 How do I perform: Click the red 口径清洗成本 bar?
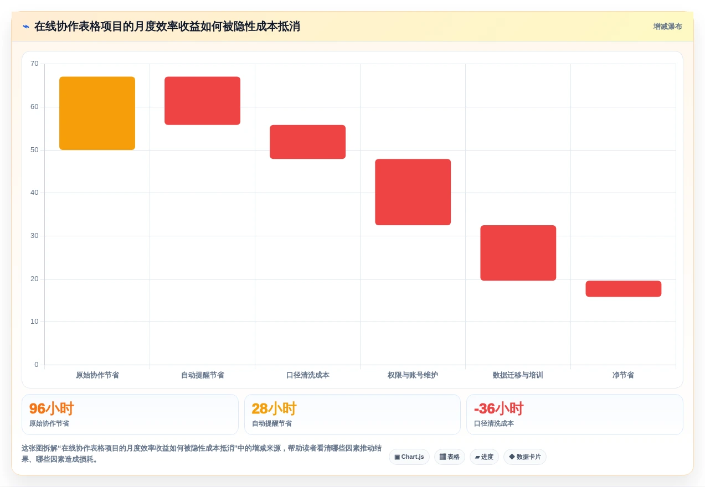(x=308, y=142)
